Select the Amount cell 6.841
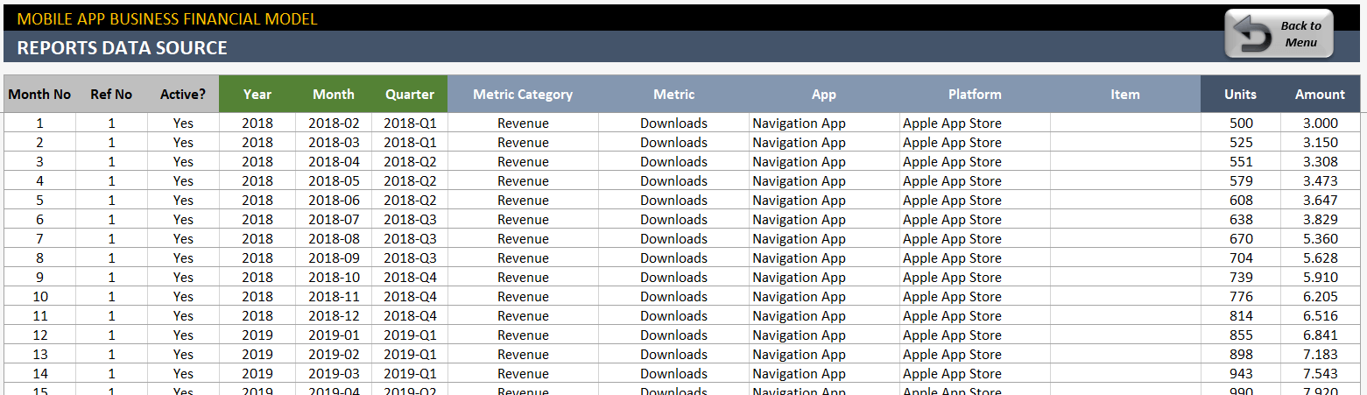Viewport: 1367px width, 395px height. (1321, 335)
